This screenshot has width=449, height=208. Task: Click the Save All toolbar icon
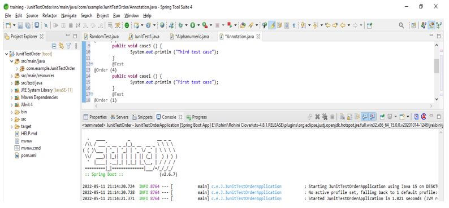click(x=28, y=25)
